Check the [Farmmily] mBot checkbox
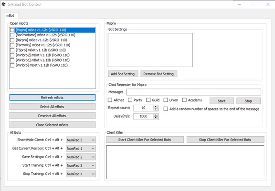Image resolution: width=275 pixels, height=191 pixels. (12, 45)
